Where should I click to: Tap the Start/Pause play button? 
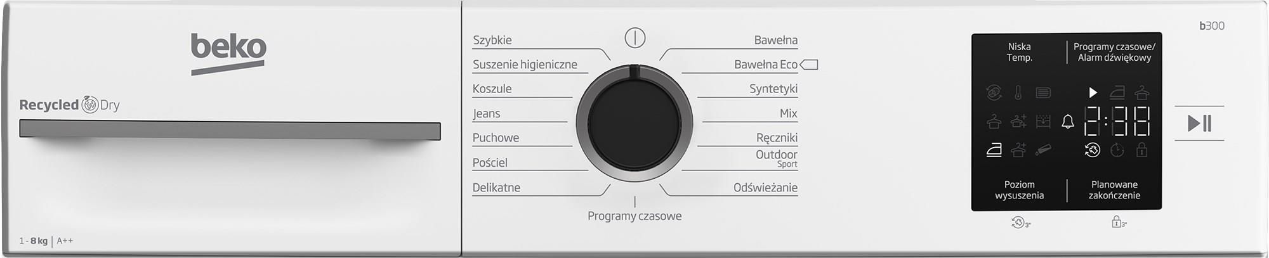1199,123
